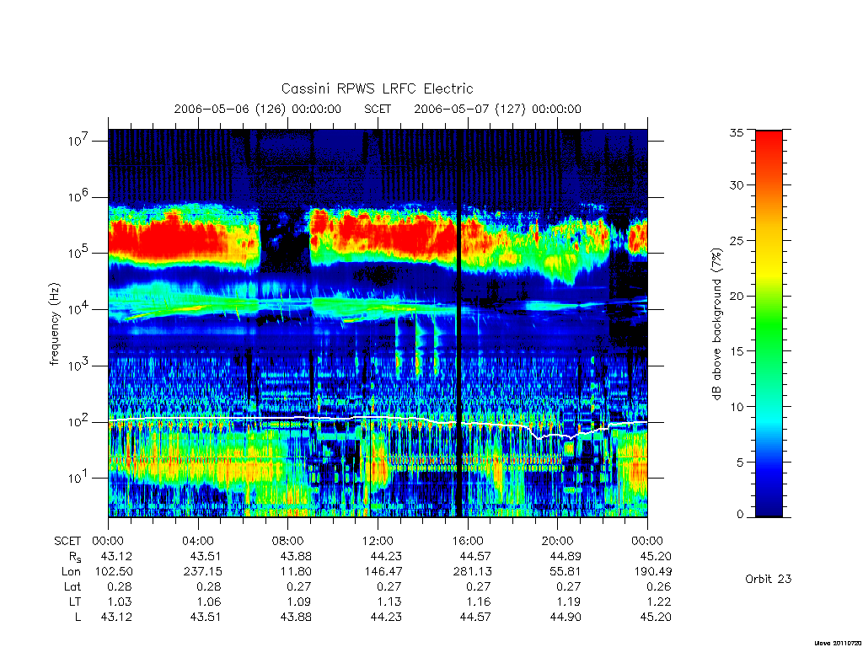
Task: Click the colorbar value '35'
Action: click(736, 132)
